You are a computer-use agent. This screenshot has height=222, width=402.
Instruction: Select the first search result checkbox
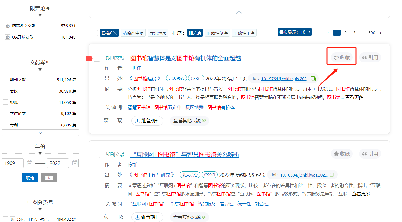pyautogui.click(x=97, y=59)
